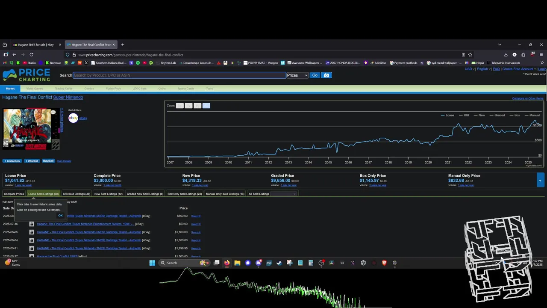Open File Explorer from the taskbar
This screenshot has width=547, height=308.
click(237, 263)
